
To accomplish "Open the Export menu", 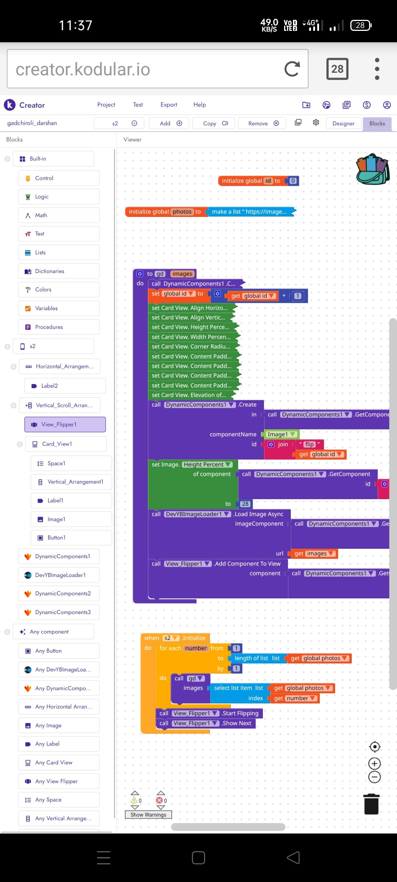I will (x=169, y=105).
